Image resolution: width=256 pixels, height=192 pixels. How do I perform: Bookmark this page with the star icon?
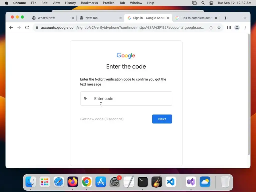(219, 27)
